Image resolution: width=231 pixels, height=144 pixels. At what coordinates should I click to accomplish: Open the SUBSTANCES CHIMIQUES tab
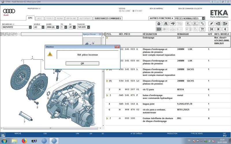(107, 18)
